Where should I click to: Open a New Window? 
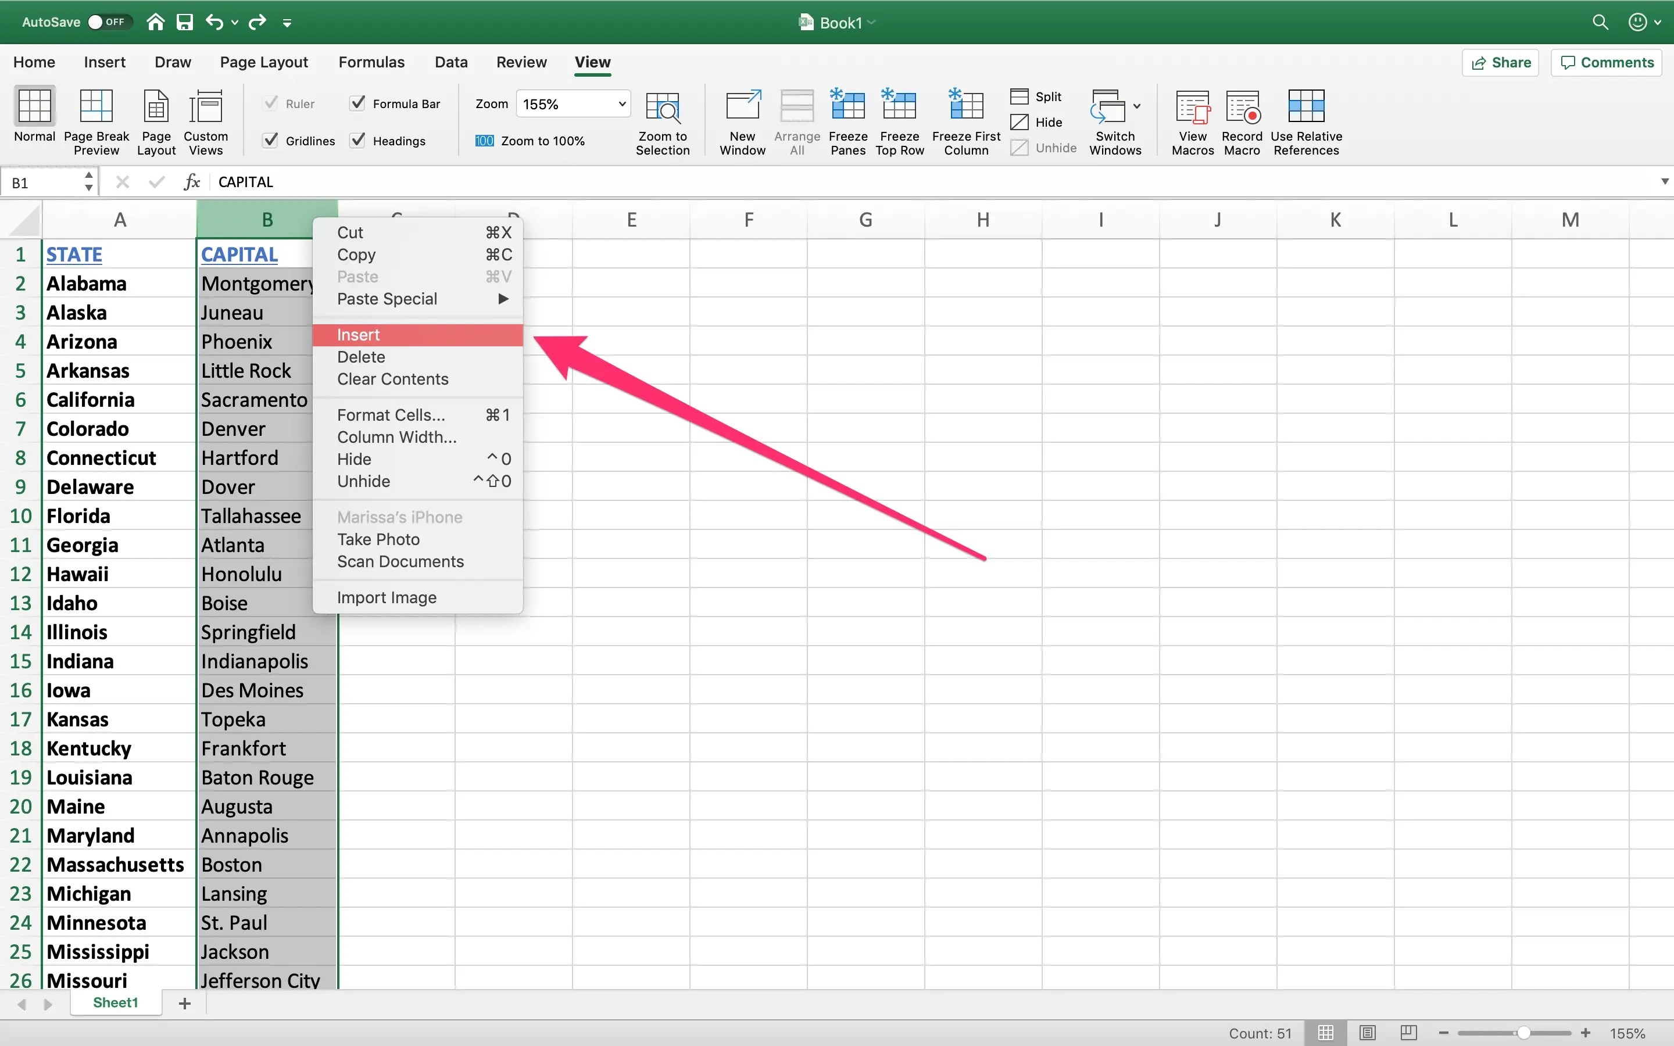click(x=742, y=106)
